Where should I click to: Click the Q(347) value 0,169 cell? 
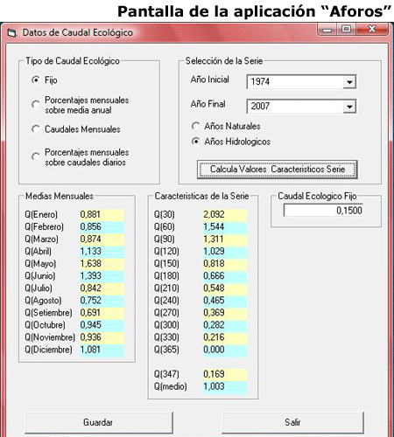(225, 374)
